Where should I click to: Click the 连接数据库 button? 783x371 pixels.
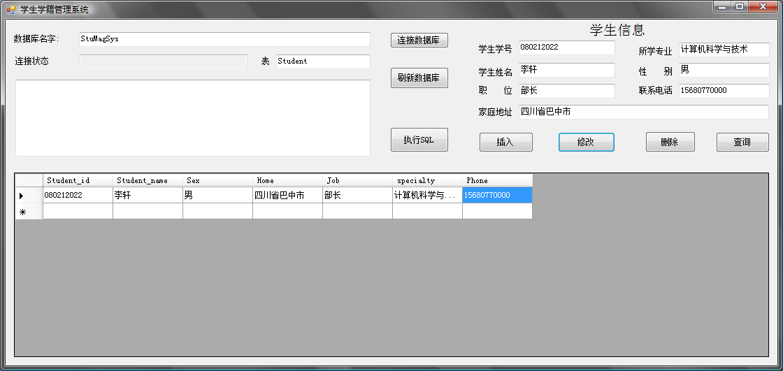coord(419,41)
